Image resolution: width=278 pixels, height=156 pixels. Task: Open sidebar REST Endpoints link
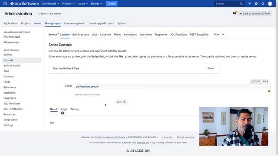[13, 109]
